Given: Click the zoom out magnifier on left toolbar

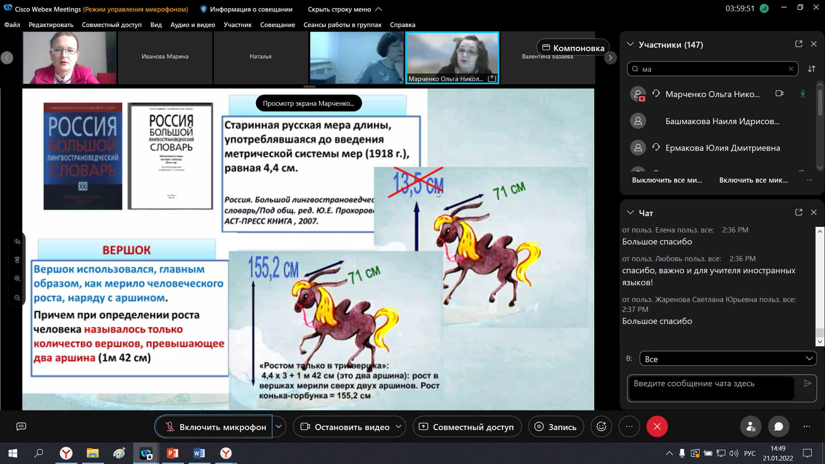Looking at the screenshot, I should (17, 298).
